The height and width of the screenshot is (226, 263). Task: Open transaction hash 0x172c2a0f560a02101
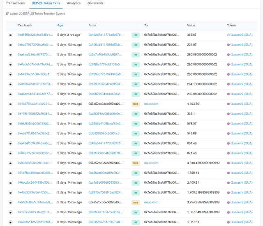pos(35,212)
